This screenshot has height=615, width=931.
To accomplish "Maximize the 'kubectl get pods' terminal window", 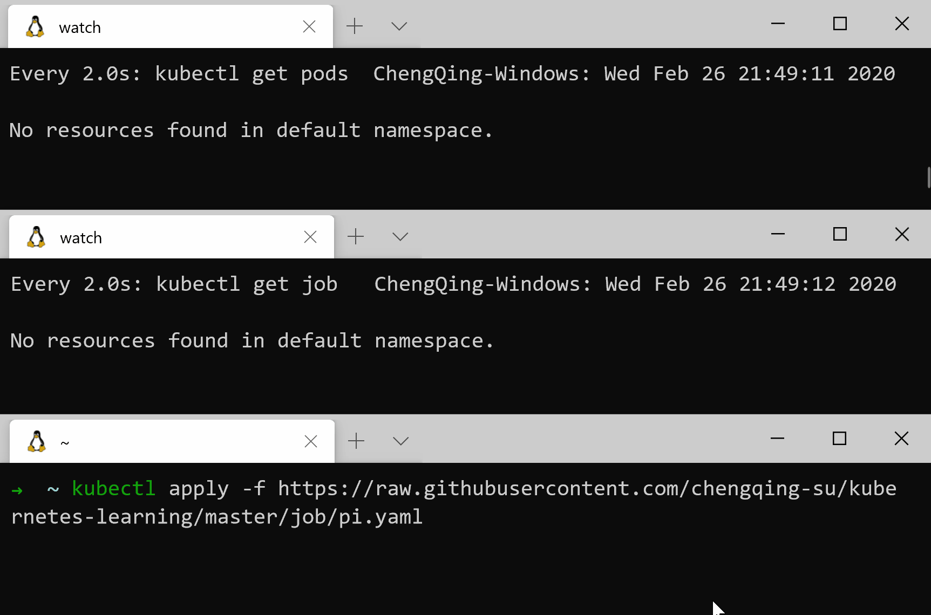I will 840,24.
